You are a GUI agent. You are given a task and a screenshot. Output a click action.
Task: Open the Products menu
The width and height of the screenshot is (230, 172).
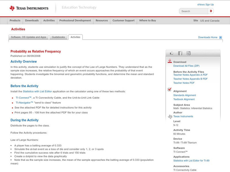[15, 20]
